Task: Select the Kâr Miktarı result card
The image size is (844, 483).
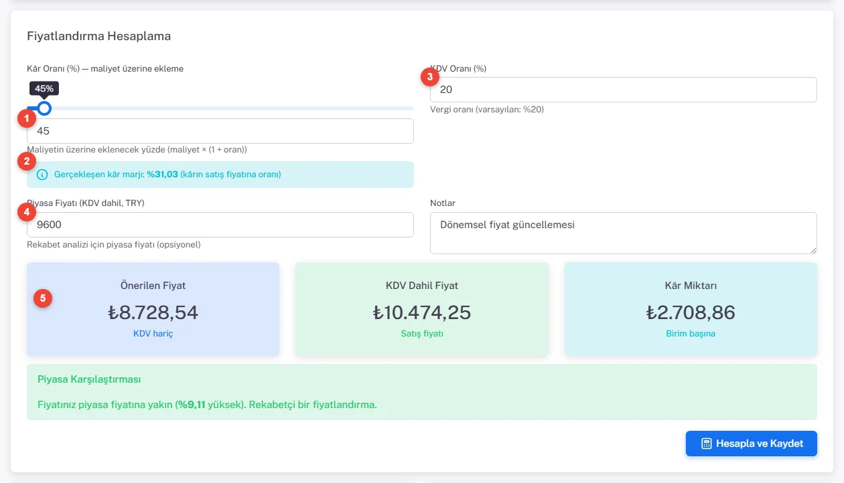Action: 691,309
